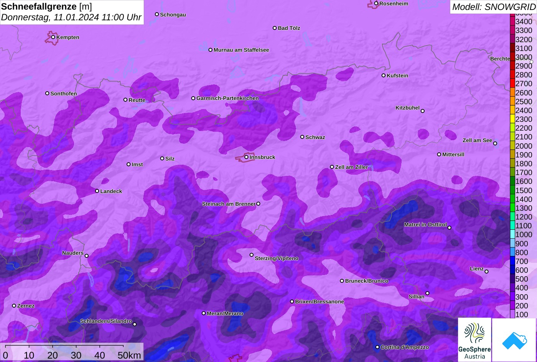Select the "Nauders" town label

[x=73, y=253]
